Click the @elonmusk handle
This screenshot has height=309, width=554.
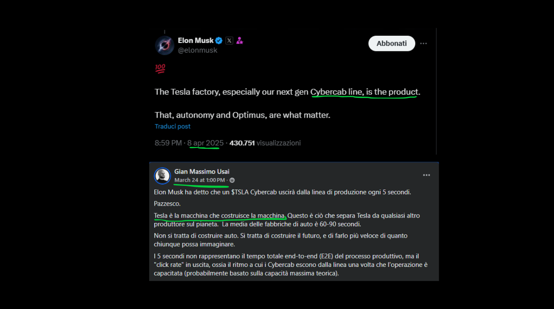(x=197, y=50)
